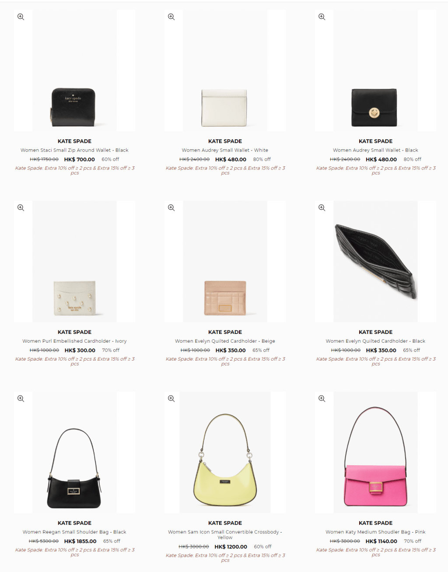
Task: Open Women Audrey Small Wallet - White link
Action: [225, 150]
